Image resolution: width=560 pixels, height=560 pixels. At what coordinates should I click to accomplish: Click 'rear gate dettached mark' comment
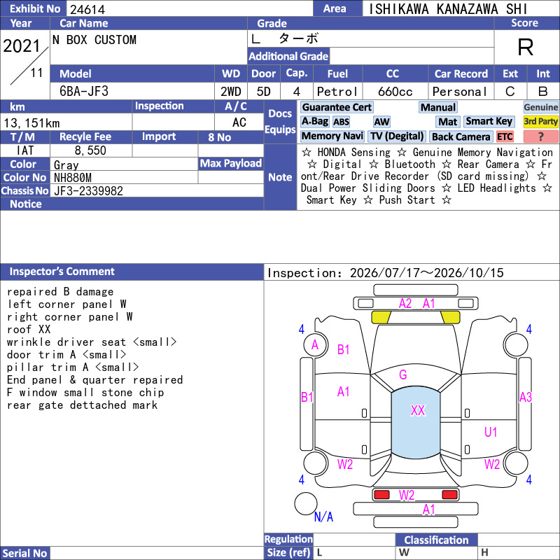pyautogui.click(x=82, y=405)
